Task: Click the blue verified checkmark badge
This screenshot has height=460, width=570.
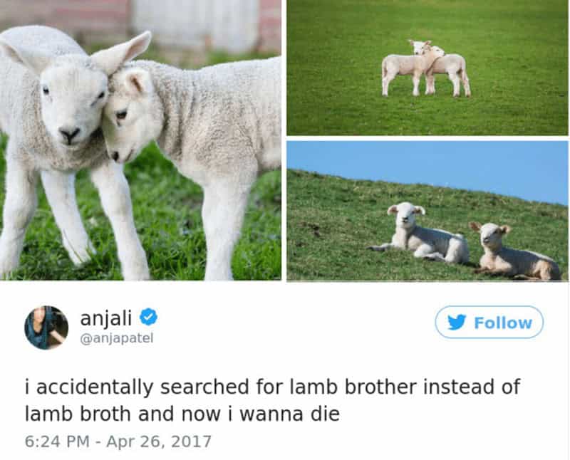Action: 149,317
